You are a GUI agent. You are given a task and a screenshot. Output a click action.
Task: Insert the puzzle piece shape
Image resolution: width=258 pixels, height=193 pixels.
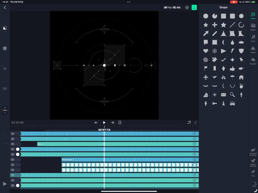214,60
